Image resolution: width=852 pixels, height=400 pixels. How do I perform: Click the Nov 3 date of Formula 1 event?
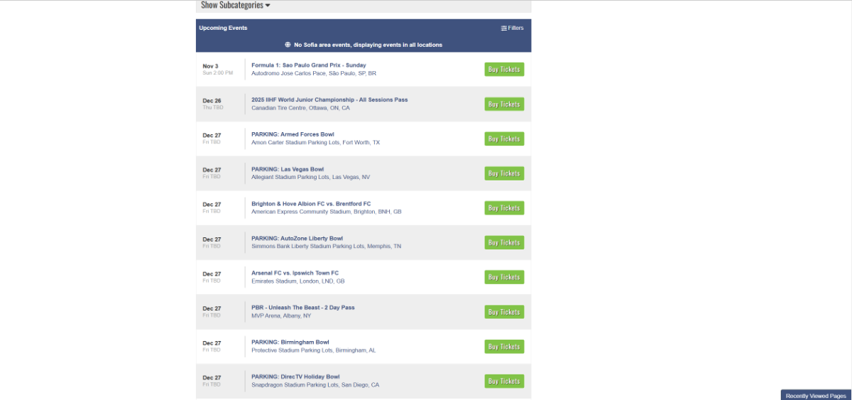click(210, 66)
